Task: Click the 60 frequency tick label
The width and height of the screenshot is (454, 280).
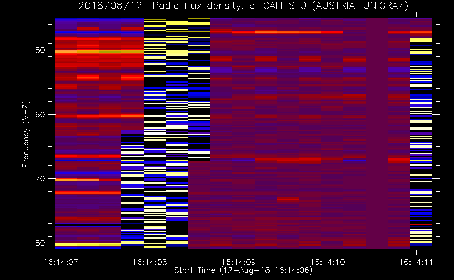Action: pyautogui.click(x=40, y=115)
